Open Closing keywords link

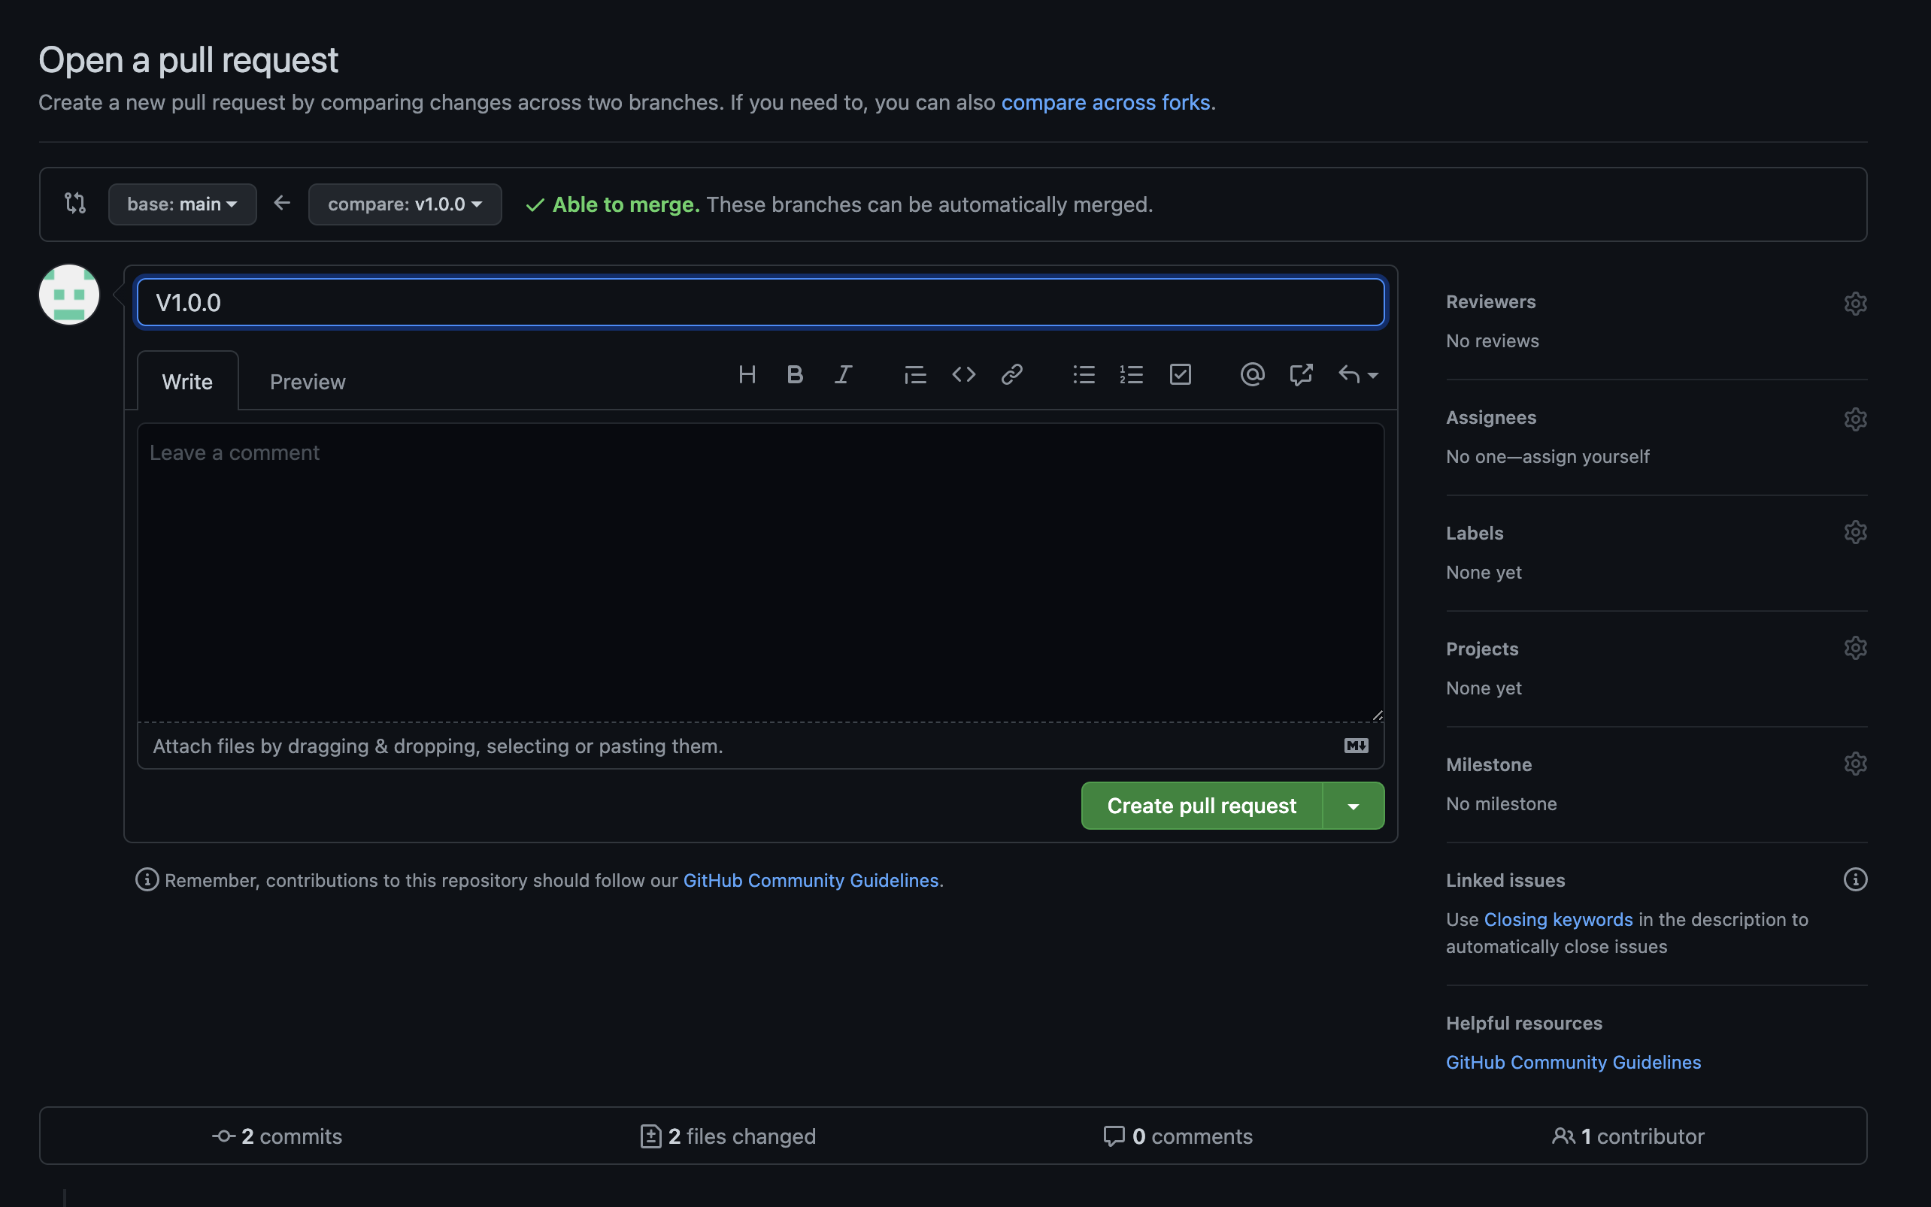tap(1558, 920)
